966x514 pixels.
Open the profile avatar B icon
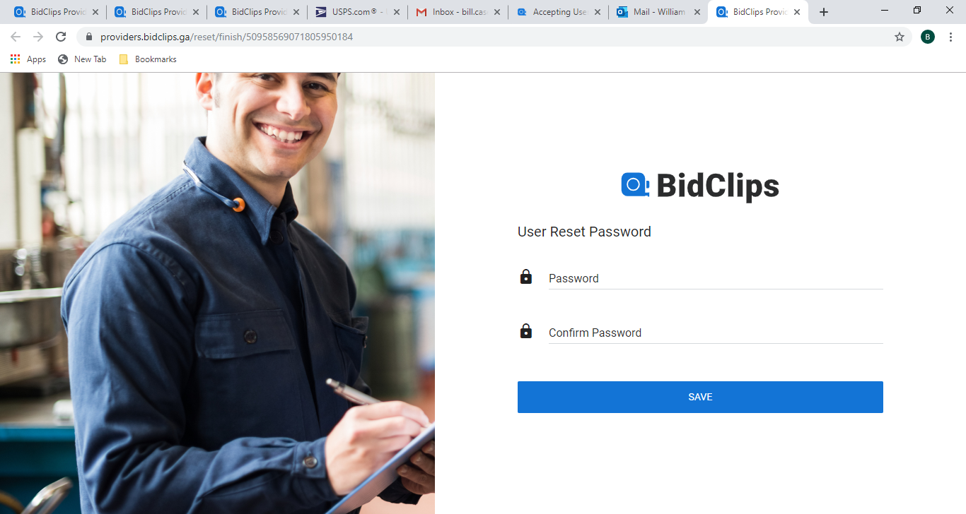[x=928, y=37]
